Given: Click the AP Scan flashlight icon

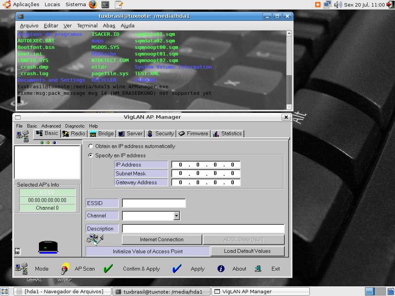Looking at the screenshot, I should coord(65,269).
